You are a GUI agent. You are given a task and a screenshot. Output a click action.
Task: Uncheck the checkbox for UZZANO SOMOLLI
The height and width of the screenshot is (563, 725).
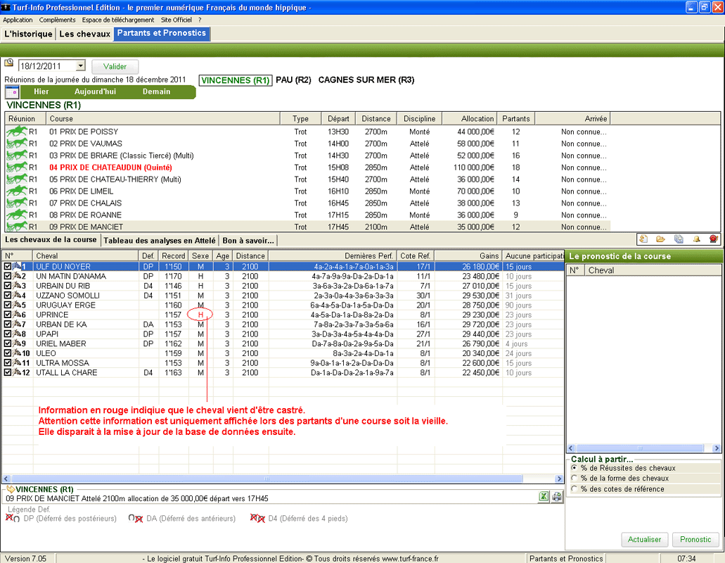(8, 295)
